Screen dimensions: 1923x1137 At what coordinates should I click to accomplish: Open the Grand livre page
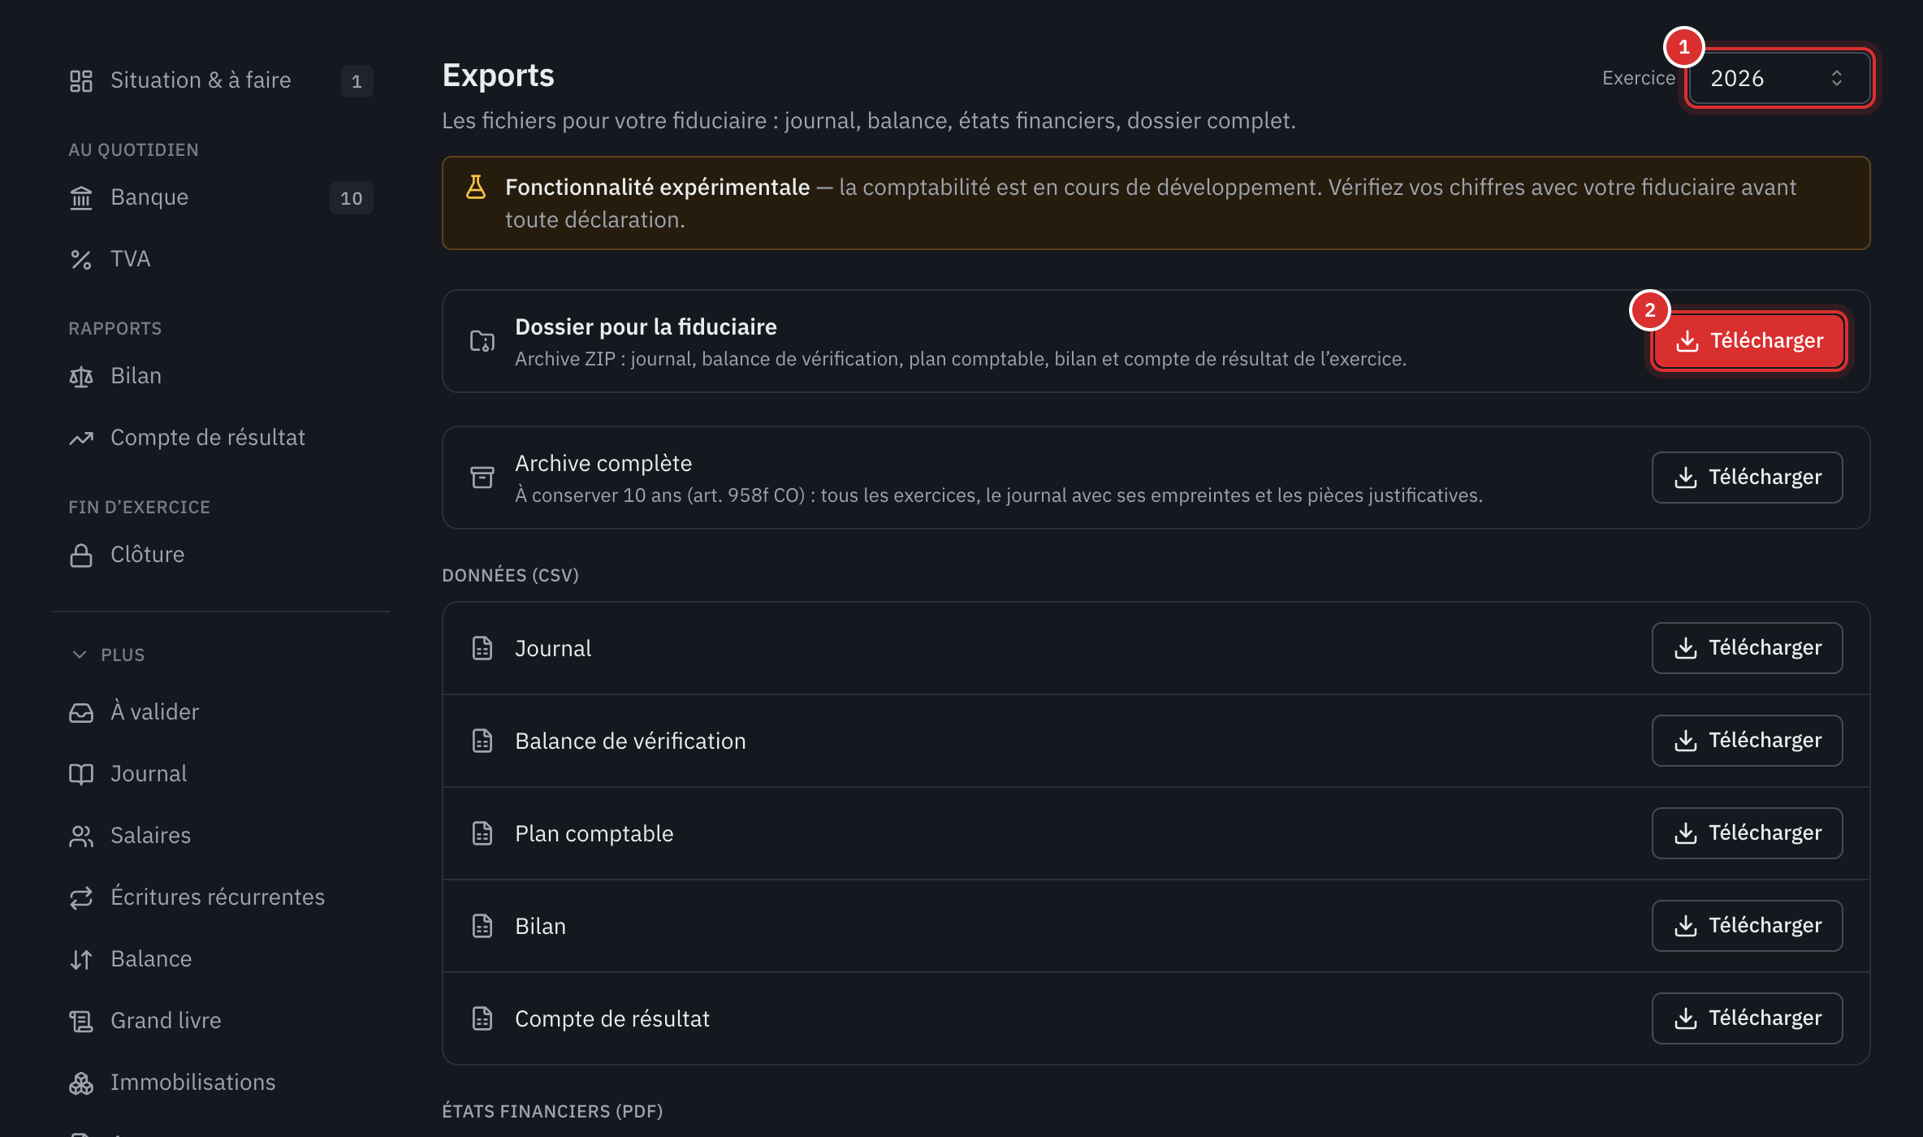(221, 1021)
